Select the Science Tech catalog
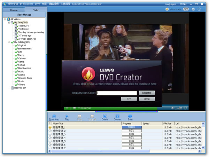The image size is (209, 157). pyautogui.click(x=23, y=78)
